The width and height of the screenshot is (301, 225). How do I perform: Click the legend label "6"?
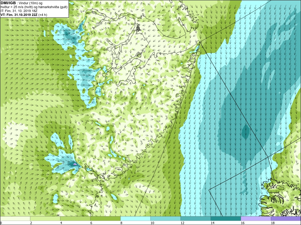point(92,223)
